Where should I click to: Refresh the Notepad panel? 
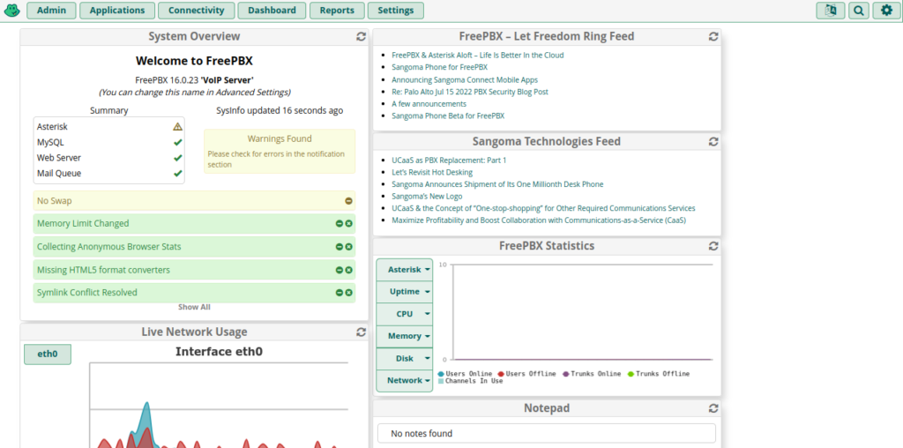click(x=713, y=408)
